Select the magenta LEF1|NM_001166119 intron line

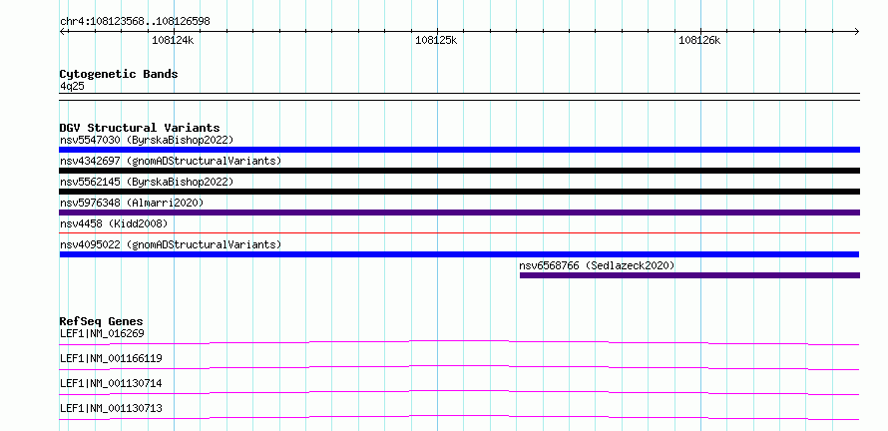pos(459,367)
